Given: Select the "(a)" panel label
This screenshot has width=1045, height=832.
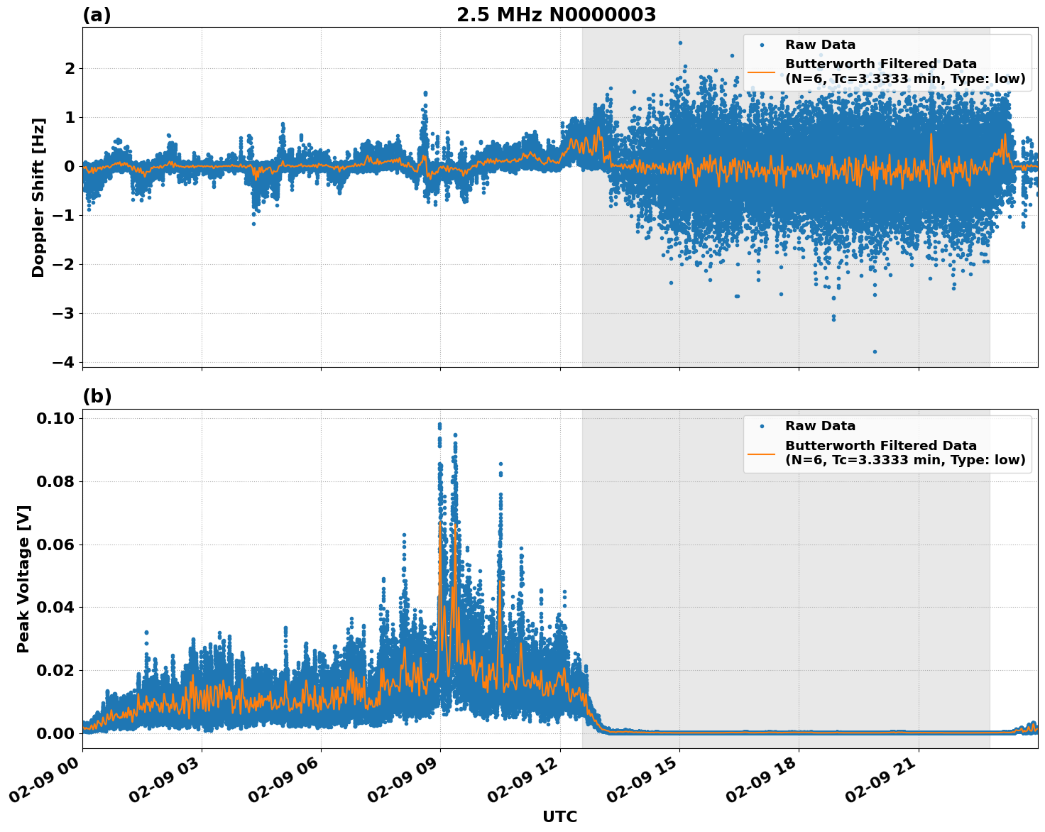Looking at the screenshot, I should (97, 15).
